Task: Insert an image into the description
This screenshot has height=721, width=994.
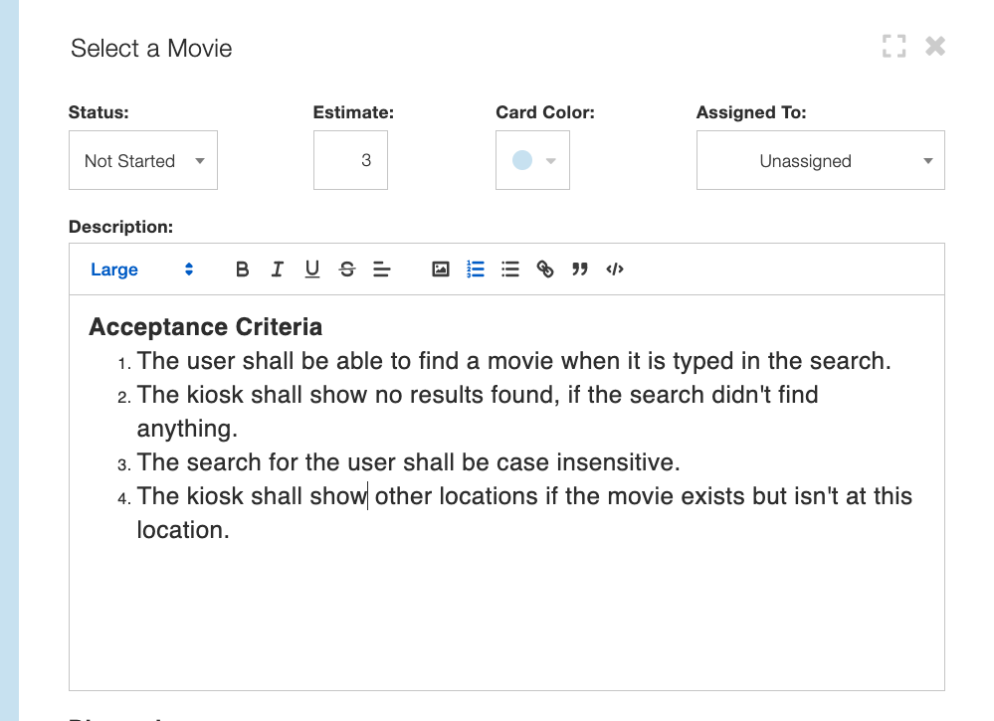Action: pos(441,270)
